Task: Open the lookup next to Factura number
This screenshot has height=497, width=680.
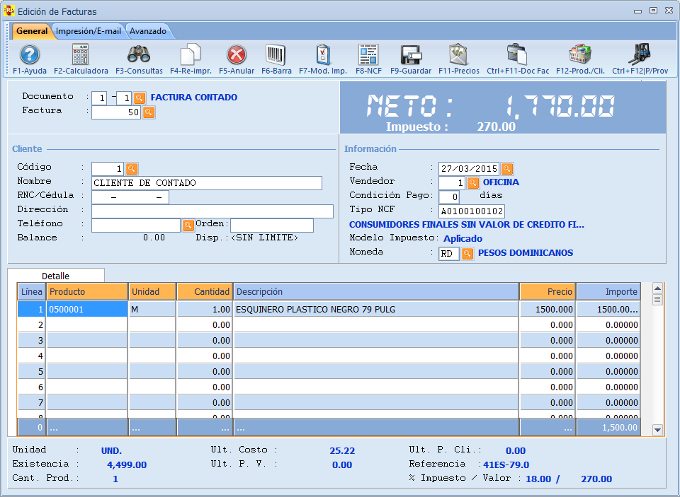Action: [149, 112]
